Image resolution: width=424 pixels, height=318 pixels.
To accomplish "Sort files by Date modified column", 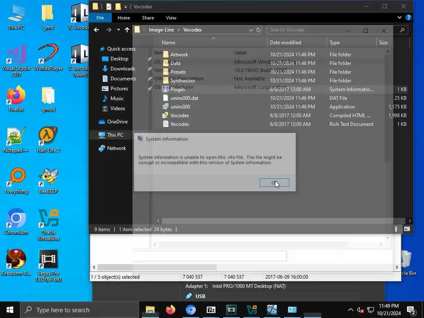I will [x=297, y=43].
